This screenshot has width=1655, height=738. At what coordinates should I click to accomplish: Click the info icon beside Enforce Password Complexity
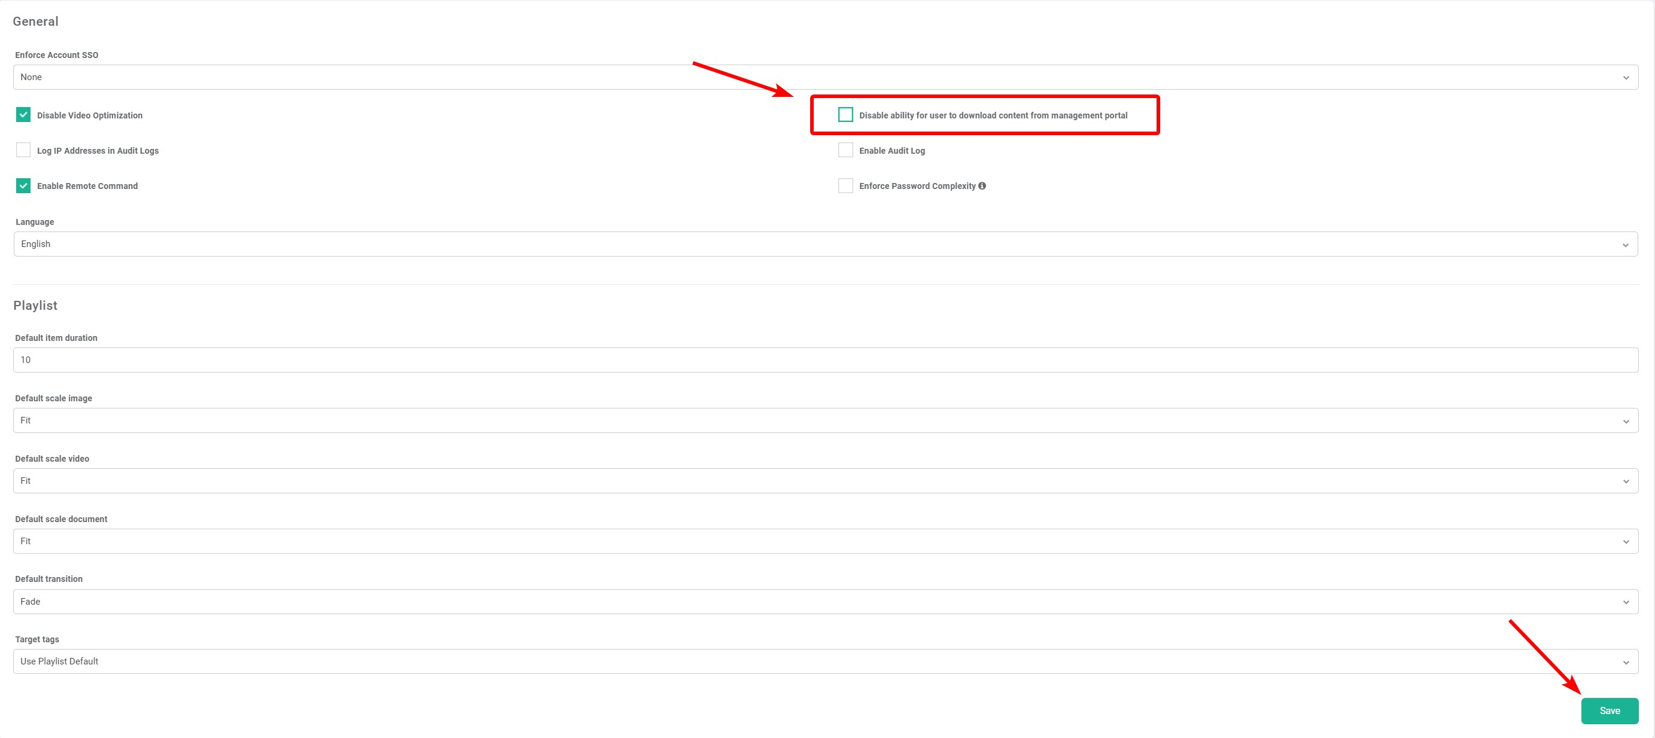982,185
